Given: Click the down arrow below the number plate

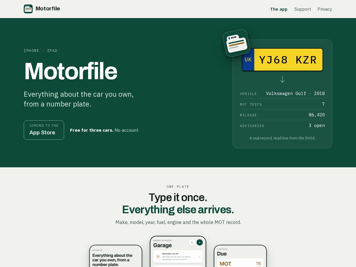Looking at the screenshot, I should click(282, 79).
